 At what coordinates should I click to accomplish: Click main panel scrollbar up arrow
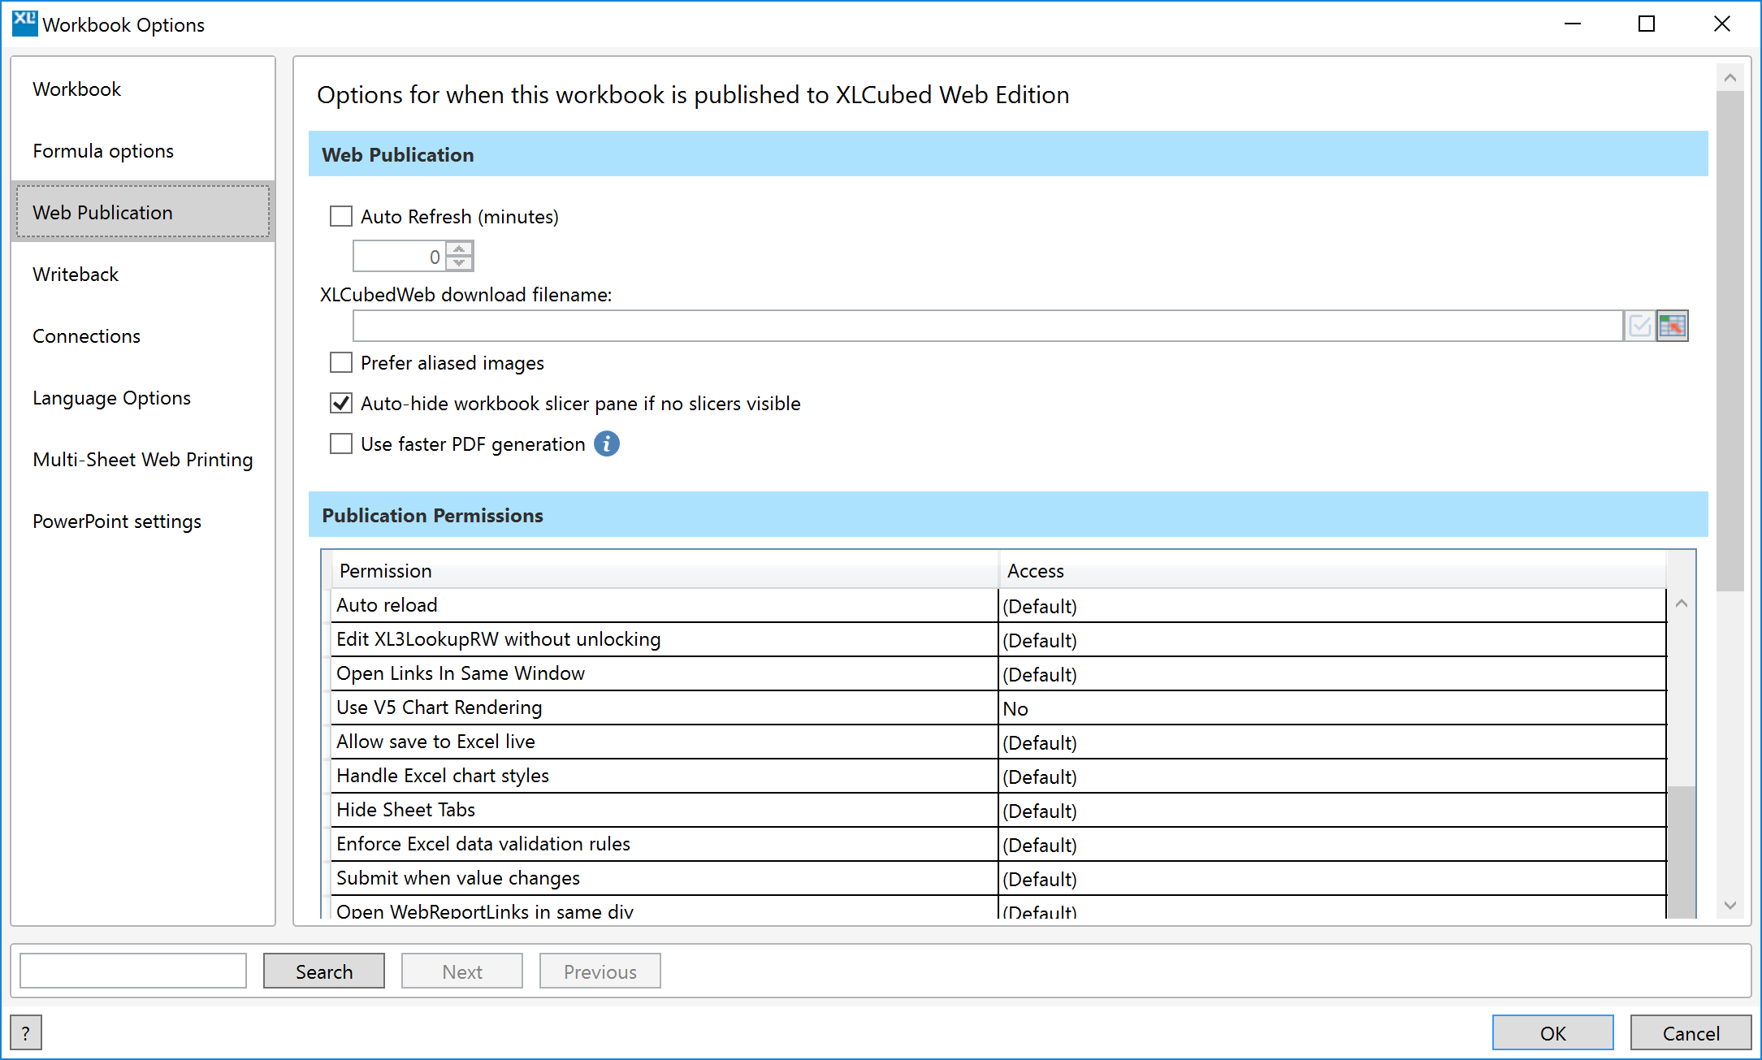point(1730,78)
